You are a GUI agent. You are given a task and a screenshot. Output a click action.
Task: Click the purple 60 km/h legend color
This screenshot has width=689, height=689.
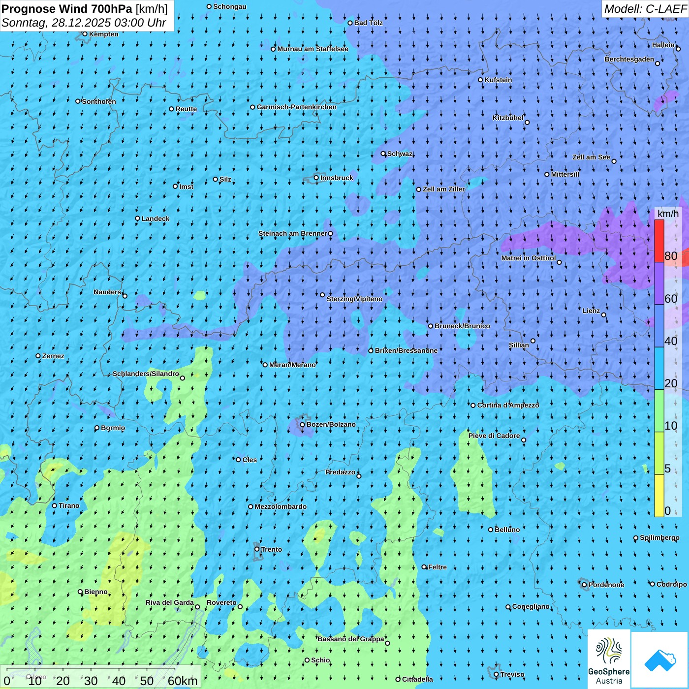(659, 283)
